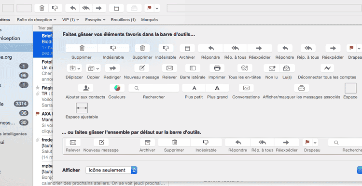
Task: Click Rép. à tous in default set
Action: click(262, 143)
